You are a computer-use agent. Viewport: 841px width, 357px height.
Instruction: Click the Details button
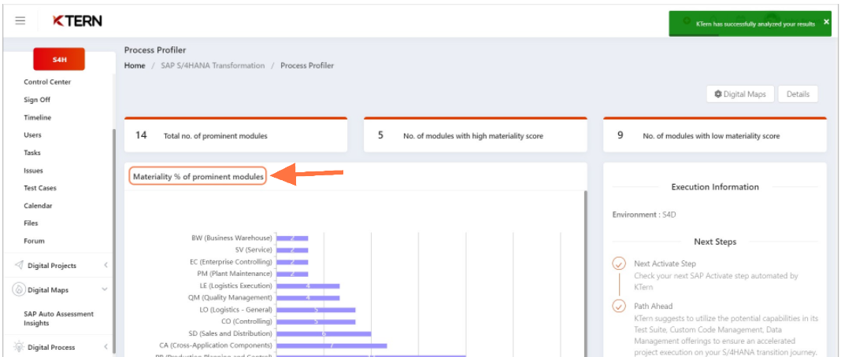coord(798,94)
